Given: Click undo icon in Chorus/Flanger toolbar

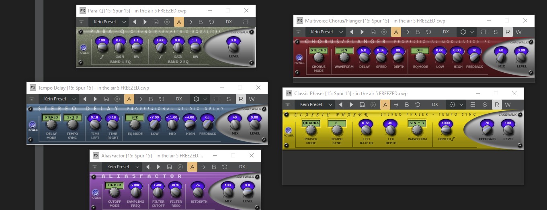Looking at the screenshot, I should pyautogui.click(x=428, y=32).
